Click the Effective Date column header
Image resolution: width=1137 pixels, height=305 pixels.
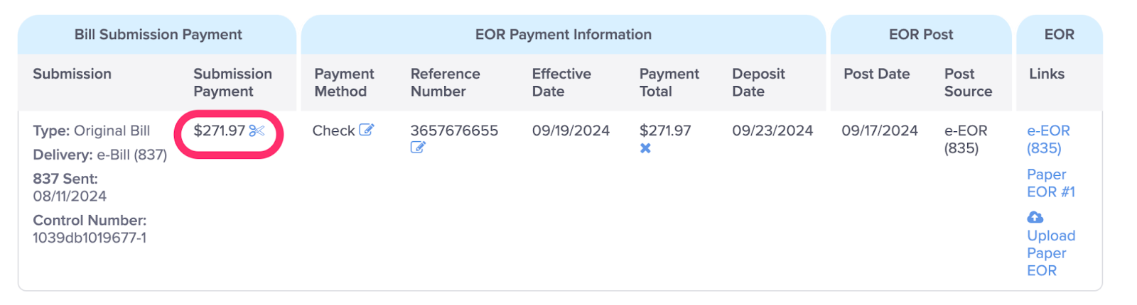coord(561,82)
